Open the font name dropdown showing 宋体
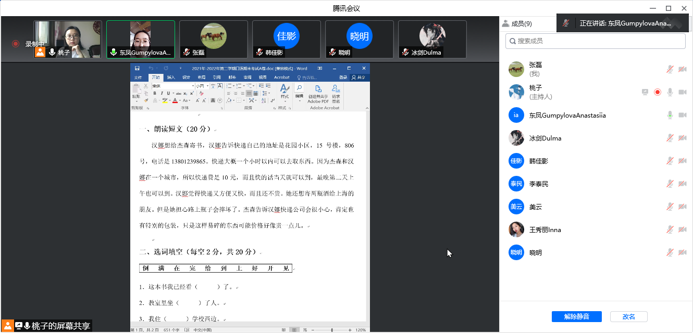Screen dimensions: 693x333 tap(192, 86)
